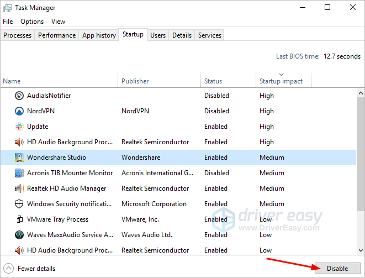Image resolution: width=365 pixels, height=278 pixels.
Task: Click the Fewer details label
Action: (36, 269)
